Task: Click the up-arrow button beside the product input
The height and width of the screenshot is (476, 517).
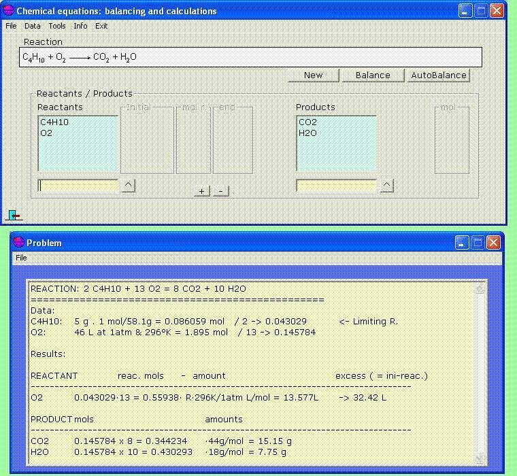Action: (x=386, y=185)
